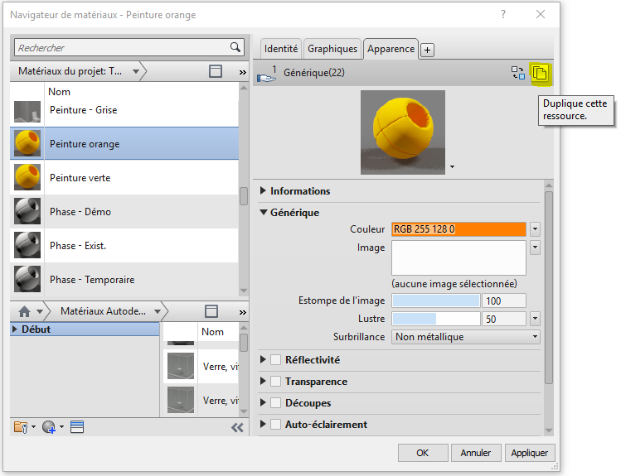Open the library folder settings icon
This screenshot has width=621, height=476.
pos(22,427)
